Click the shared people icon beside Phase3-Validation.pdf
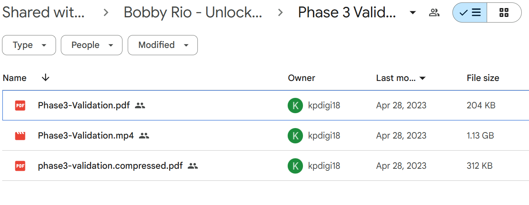This screenshot has height=205, width=529. (140, 106)
